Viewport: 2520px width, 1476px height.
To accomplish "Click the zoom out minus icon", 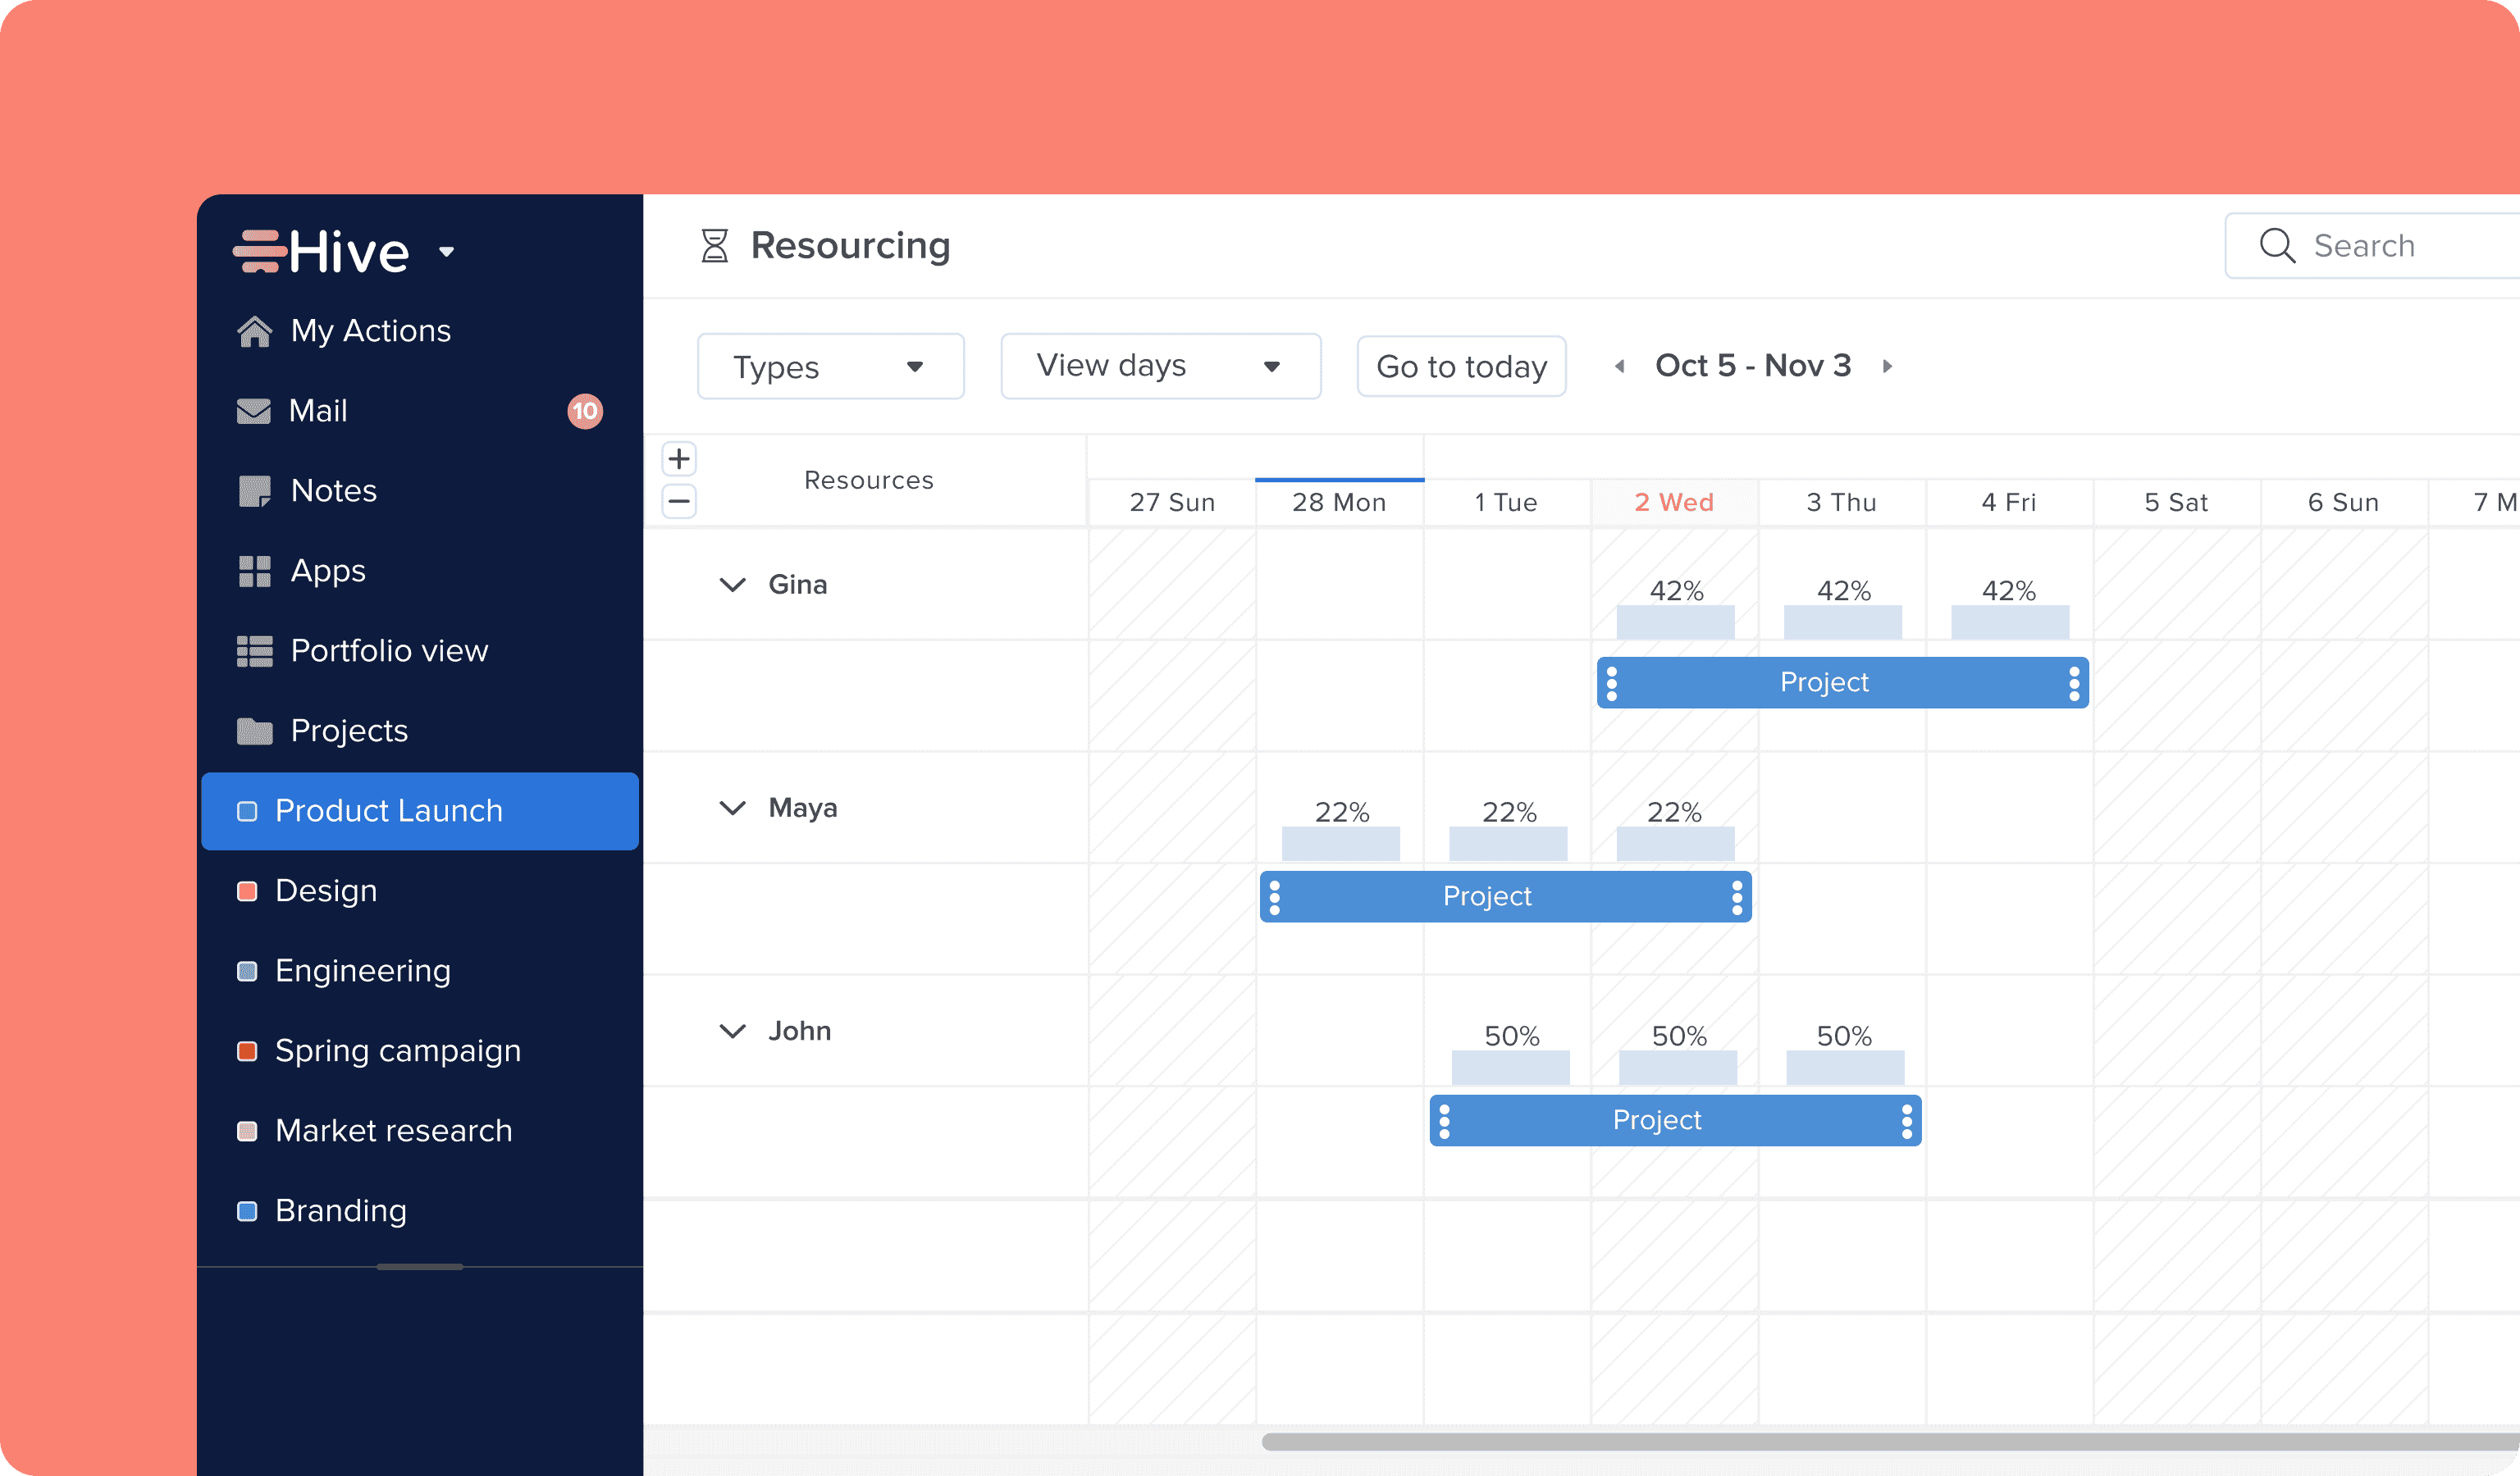I will (x=680, y=501).
